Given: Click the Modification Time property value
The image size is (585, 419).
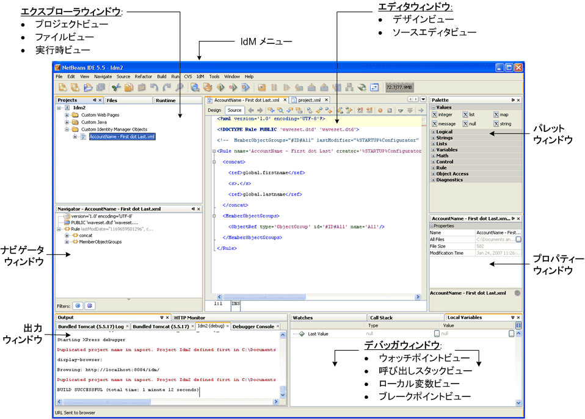Looking at the screenshot, I should coord(498,253).
